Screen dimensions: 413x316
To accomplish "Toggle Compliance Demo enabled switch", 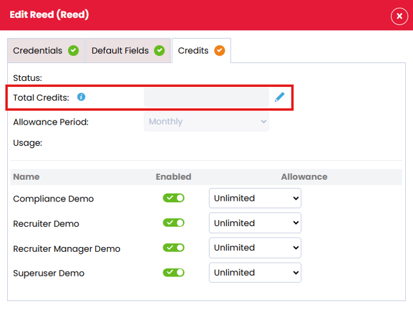I will (x=173, y=198).
